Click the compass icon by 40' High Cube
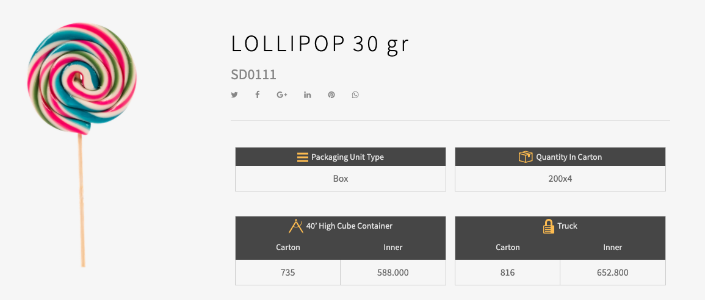The image size is (705, 300). (x=296, y=226)
